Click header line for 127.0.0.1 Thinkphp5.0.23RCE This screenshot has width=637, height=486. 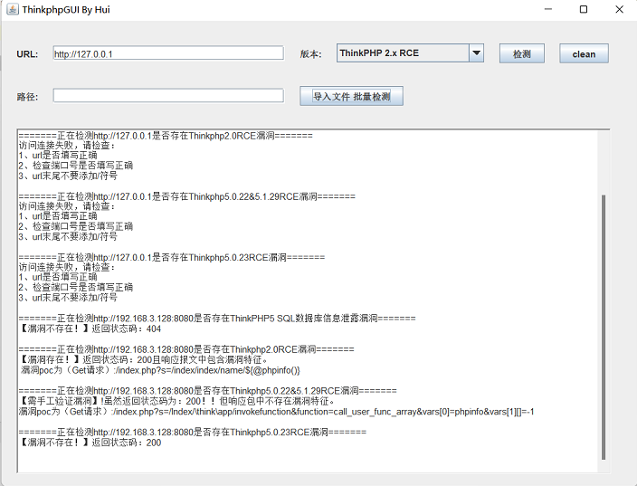pos(171,257)
